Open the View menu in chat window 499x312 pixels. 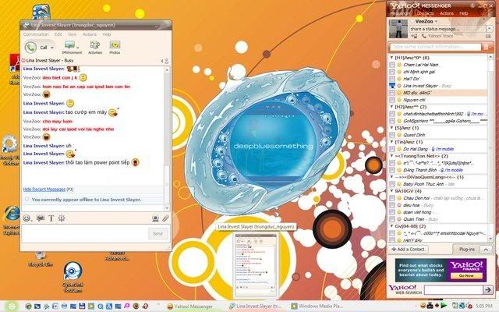coord(72,34)
